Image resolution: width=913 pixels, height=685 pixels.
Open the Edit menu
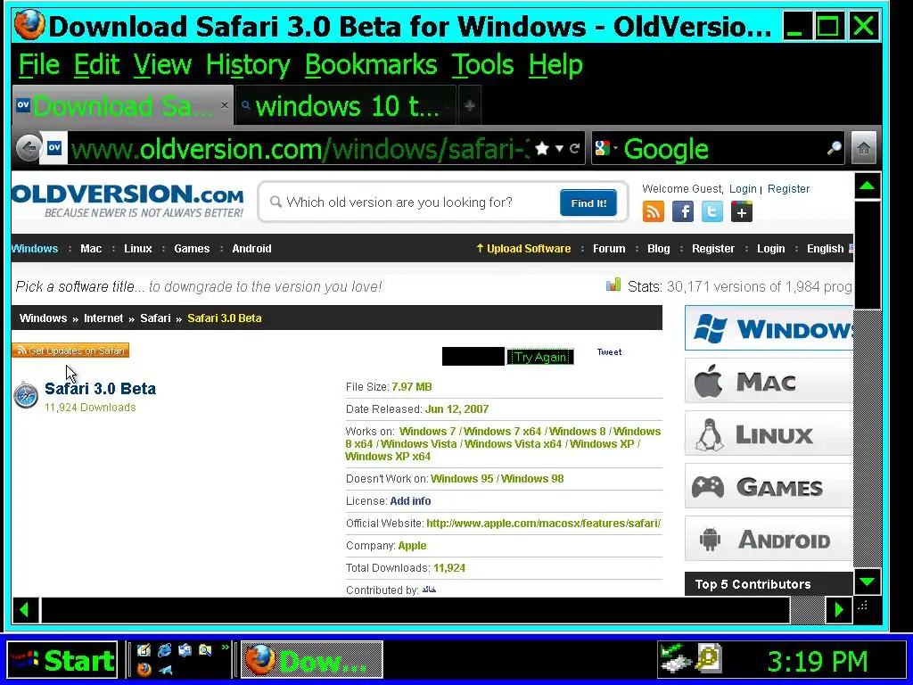pos(96,64)
